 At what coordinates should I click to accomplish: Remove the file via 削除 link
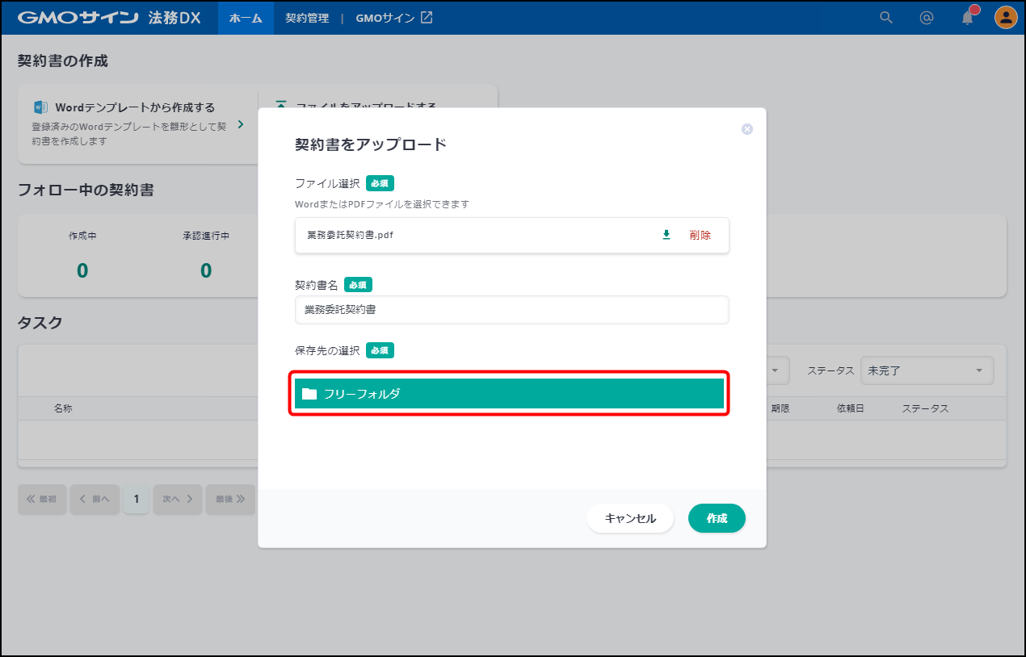click(700, 235)
